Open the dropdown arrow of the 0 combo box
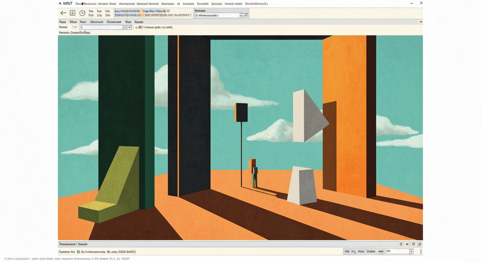The height and width of the screenshot is (262, 481). [130, 28]
